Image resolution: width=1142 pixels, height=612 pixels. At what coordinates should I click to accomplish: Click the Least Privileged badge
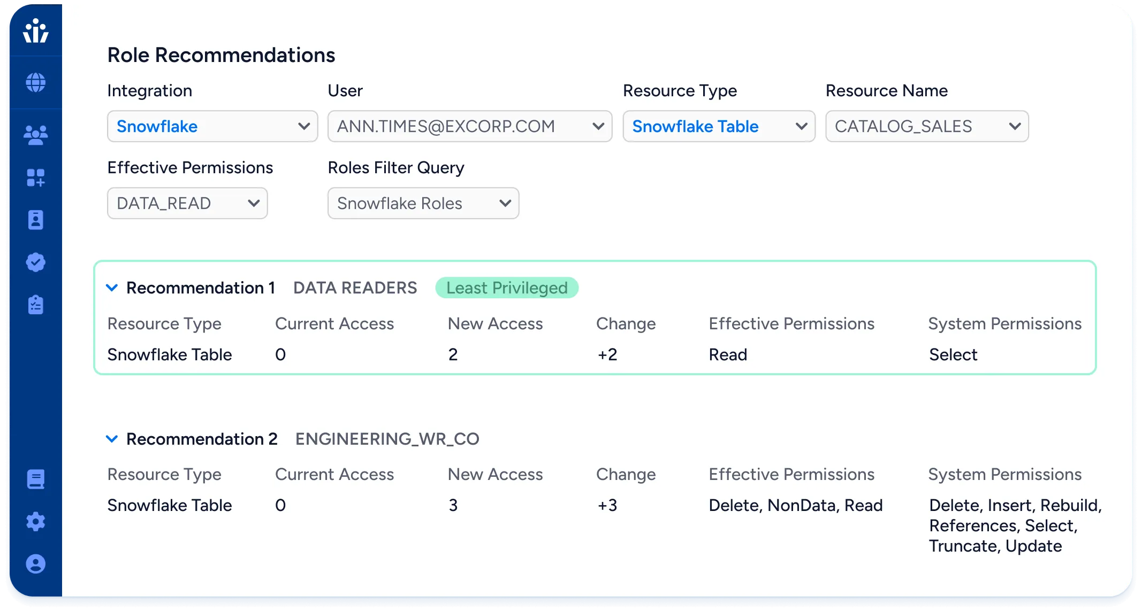[506, 288]
